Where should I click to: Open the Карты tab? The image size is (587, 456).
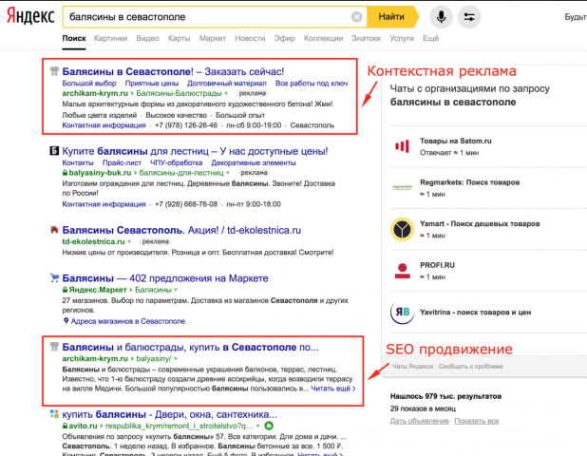coord(179,38)
